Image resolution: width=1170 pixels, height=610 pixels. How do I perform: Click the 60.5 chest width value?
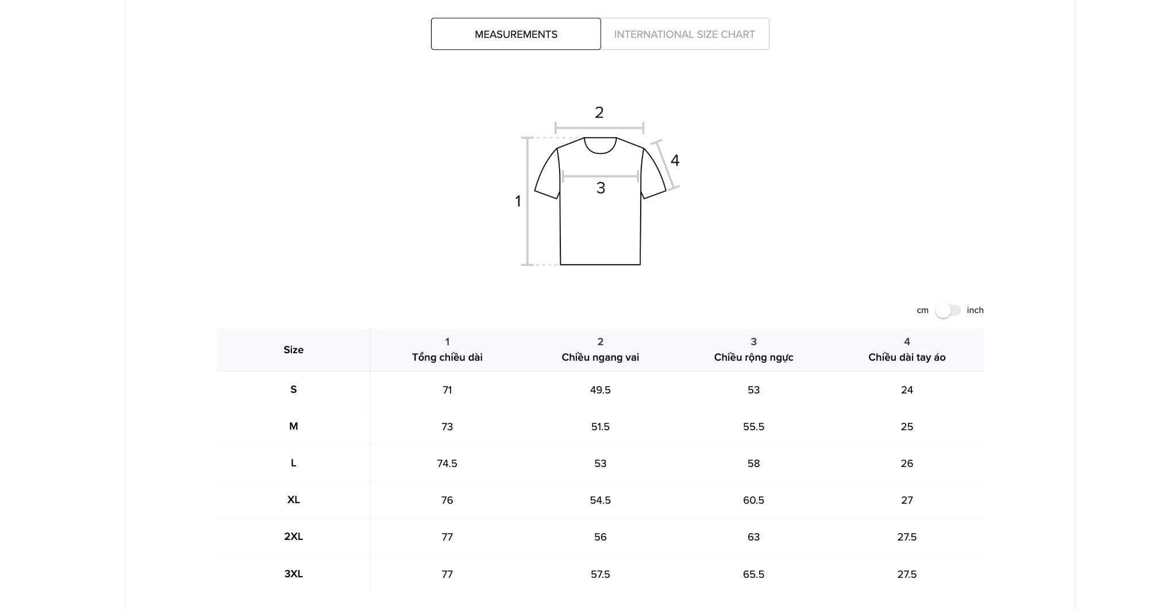753,500
